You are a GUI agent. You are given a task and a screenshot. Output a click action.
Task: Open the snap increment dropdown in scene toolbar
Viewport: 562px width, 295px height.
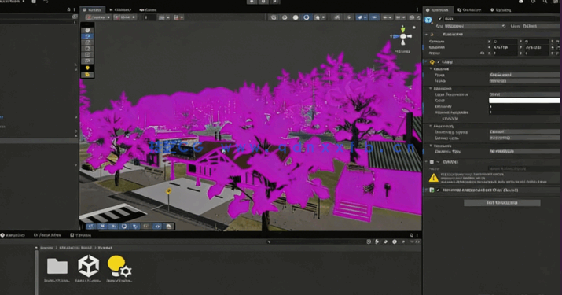pyautogui.click(x=178, y=17)
